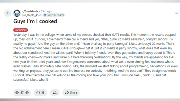Click the Top 1% Poster badge icon
The width and height of the screenshot is (180, 101).
tap(45, 15)
